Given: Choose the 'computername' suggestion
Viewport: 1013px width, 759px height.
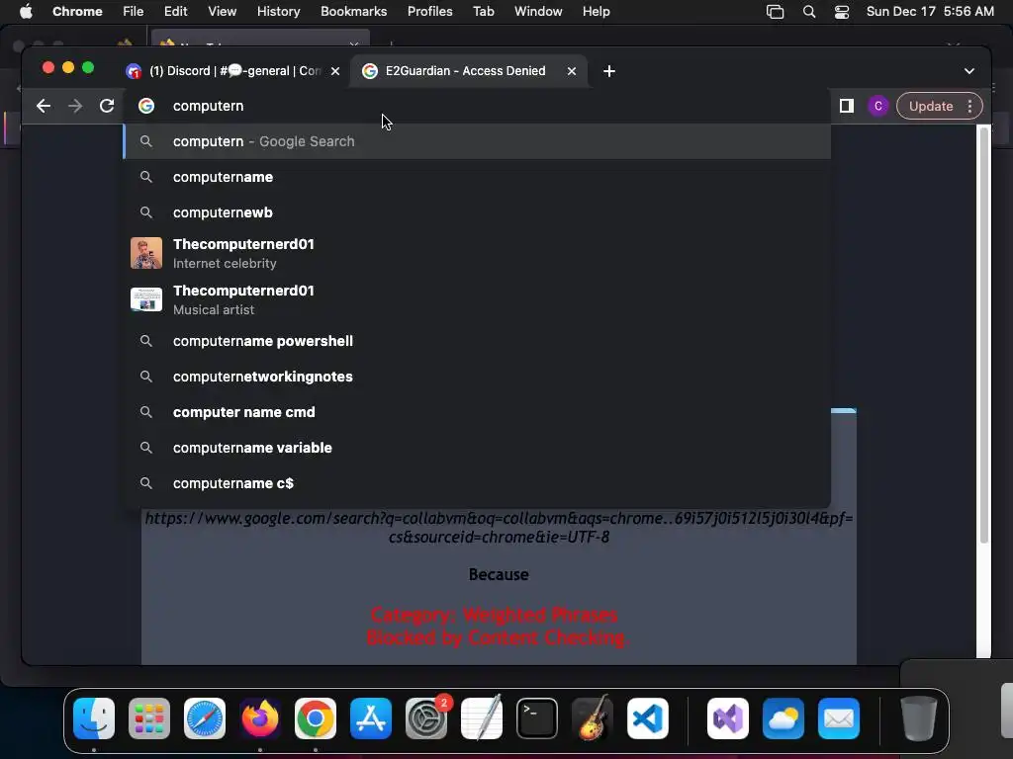Looking at the screenshot, I should click(x=477, y=177).
